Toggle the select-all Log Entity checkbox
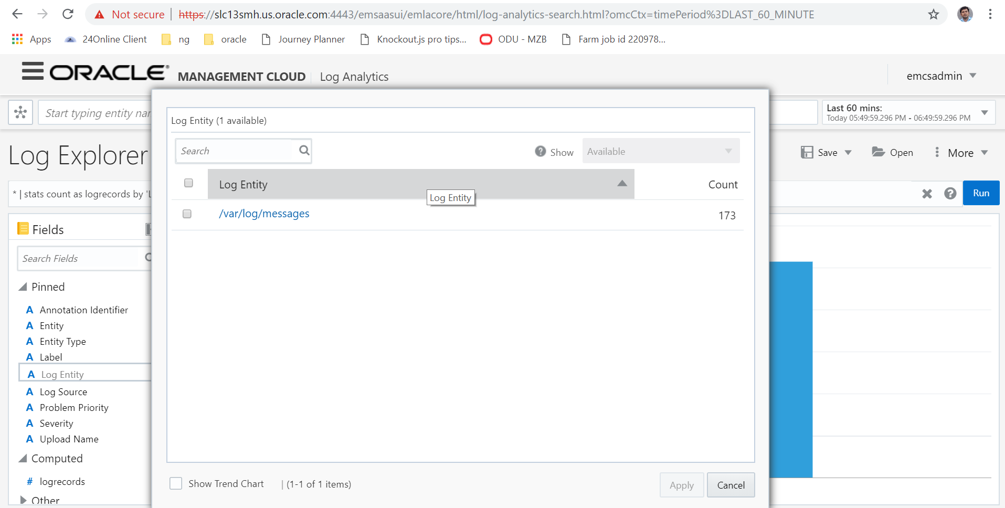The width and height of the screenshot is (1005, 508). (x=188, y=183)
